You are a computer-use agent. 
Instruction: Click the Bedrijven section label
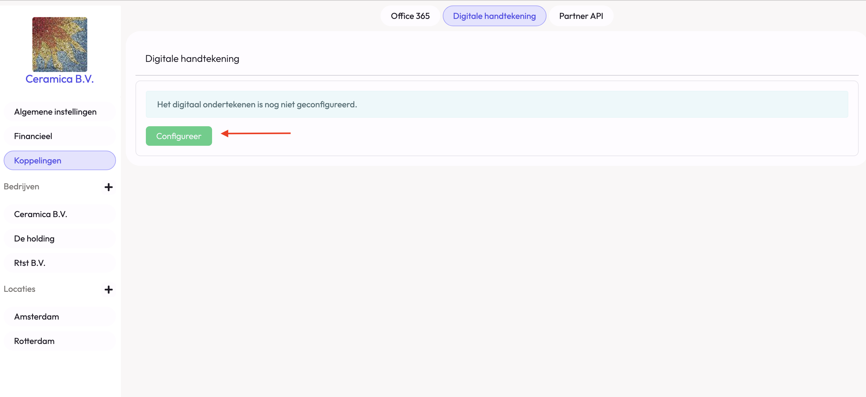22,186
